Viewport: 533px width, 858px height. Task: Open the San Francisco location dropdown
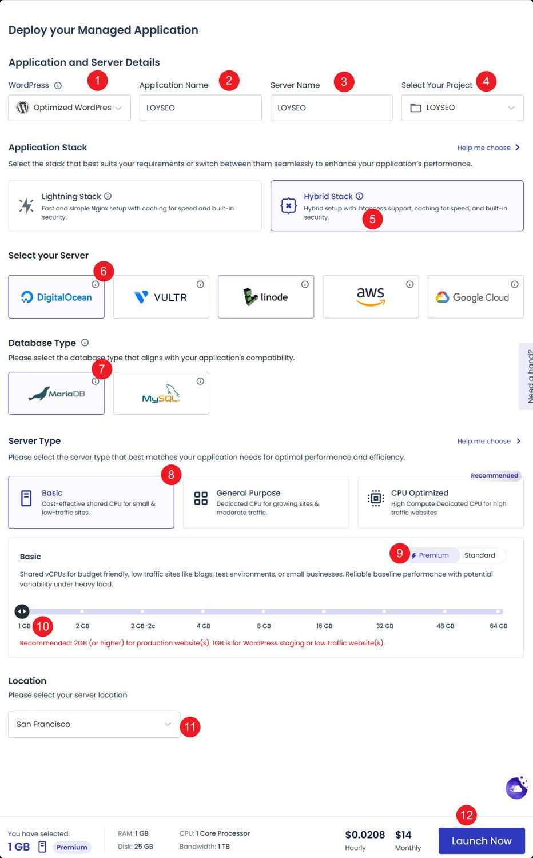tap(94, 725)
